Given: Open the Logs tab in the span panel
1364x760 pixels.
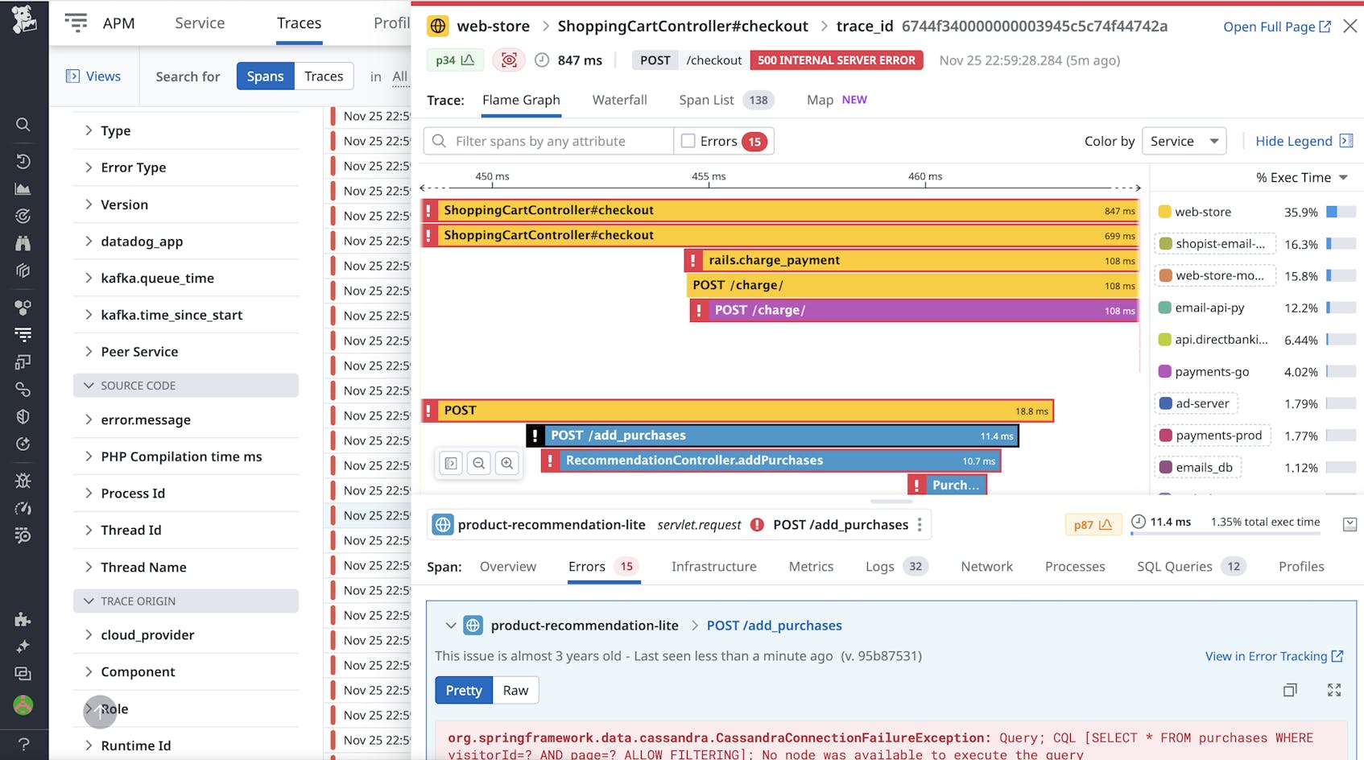Looking at the screenshot, I should pos(879,566).
